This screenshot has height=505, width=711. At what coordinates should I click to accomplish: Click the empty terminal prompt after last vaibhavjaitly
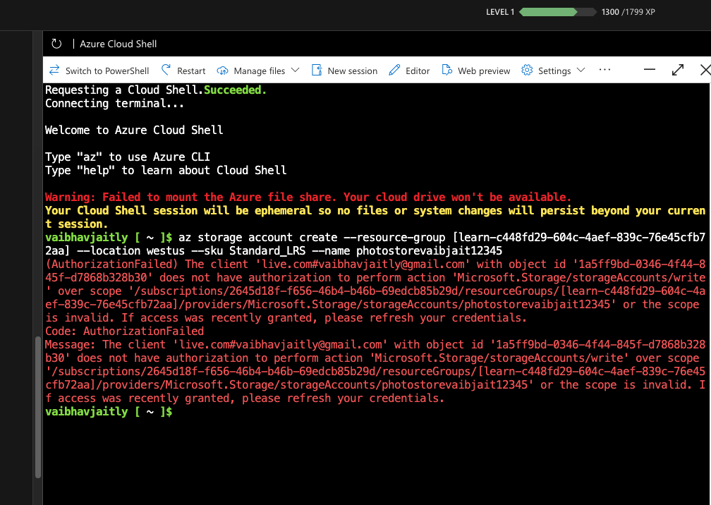pos(109,412)
